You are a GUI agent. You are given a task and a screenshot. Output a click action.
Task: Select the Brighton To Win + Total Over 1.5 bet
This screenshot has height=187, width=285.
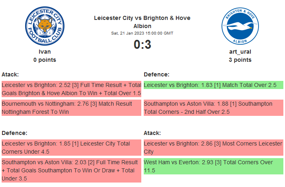point(71,89)
